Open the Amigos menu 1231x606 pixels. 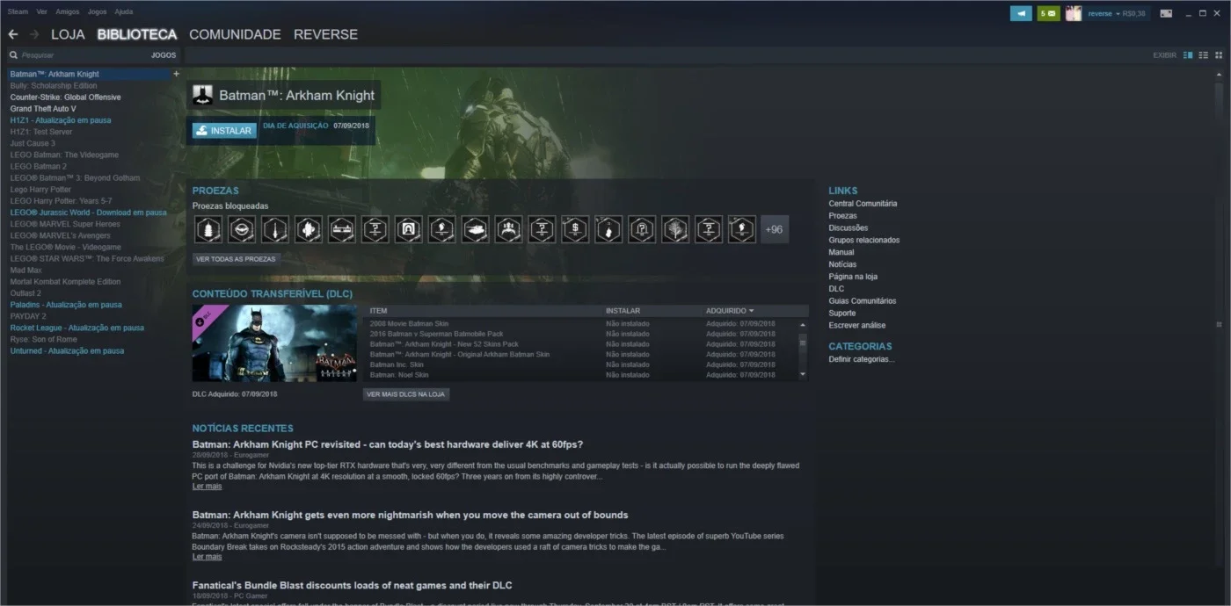(x=67, y=11)
